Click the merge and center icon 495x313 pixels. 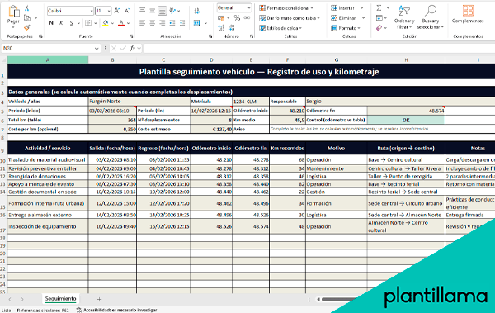tap(197, 23)
